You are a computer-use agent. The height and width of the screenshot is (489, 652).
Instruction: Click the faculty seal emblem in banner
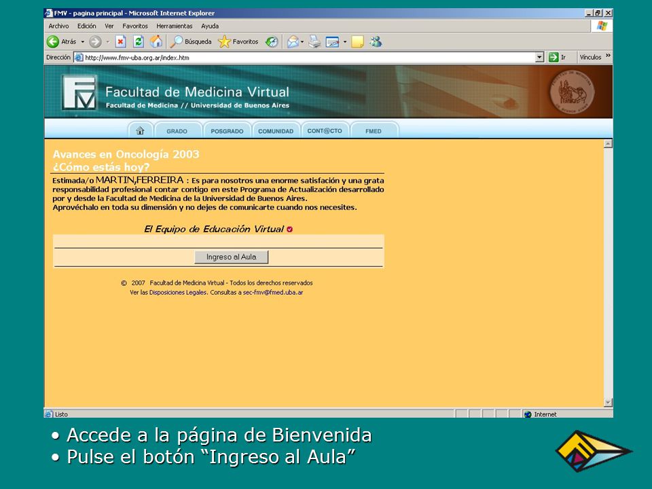tap(572, 92)
